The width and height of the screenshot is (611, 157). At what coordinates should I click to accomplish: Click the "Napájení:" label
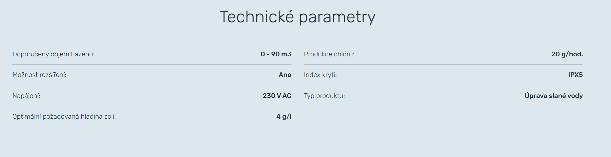[x=26, y=96]
